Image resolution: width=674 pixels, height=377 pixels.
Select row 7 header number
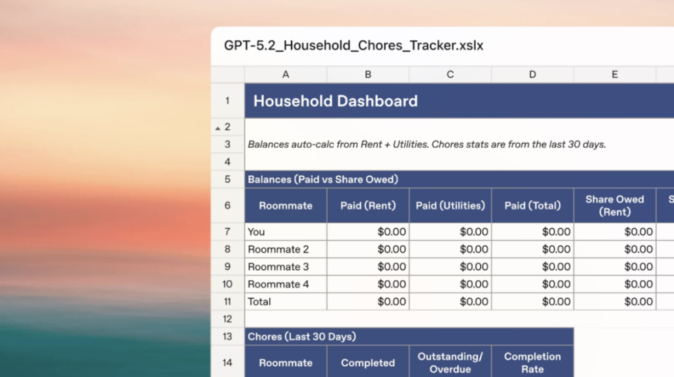click(228, 232)
